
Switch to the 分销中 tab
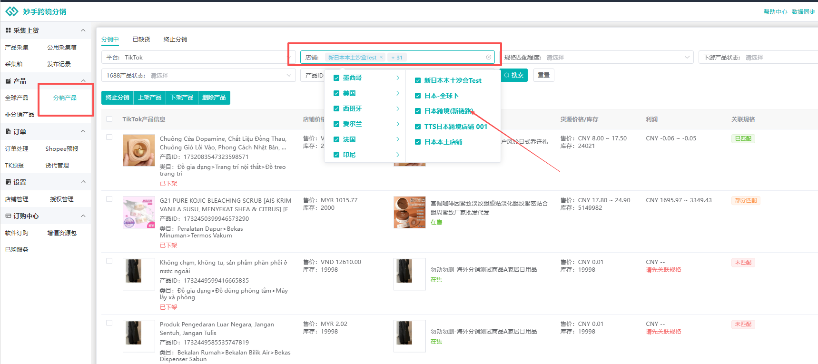[x=110, y=39]
